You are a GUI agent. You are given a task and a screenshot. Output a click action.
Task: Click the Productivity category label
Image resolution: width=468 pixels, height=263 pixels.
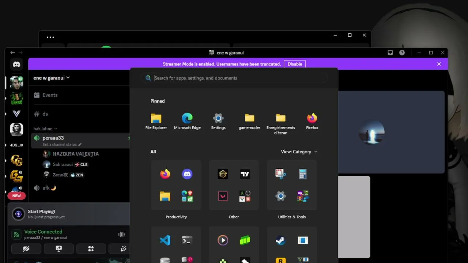point(176,217)
